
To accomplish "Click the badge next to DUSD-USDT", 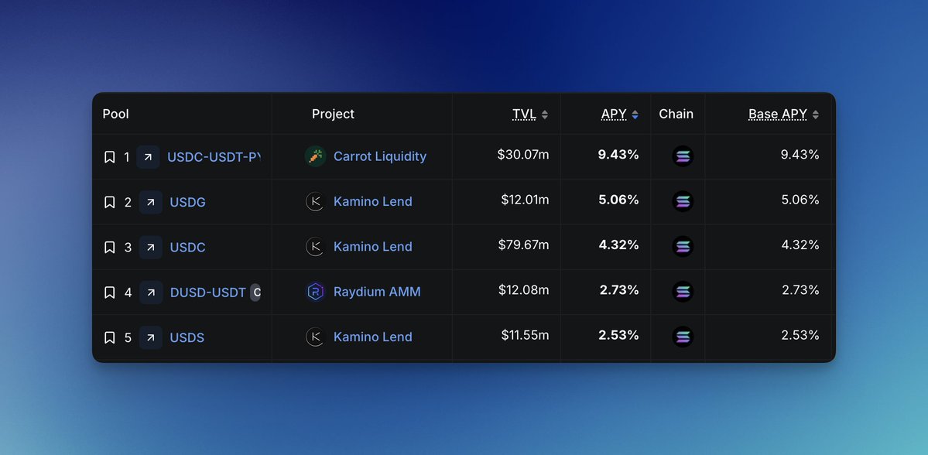I will tap(256, 292).
